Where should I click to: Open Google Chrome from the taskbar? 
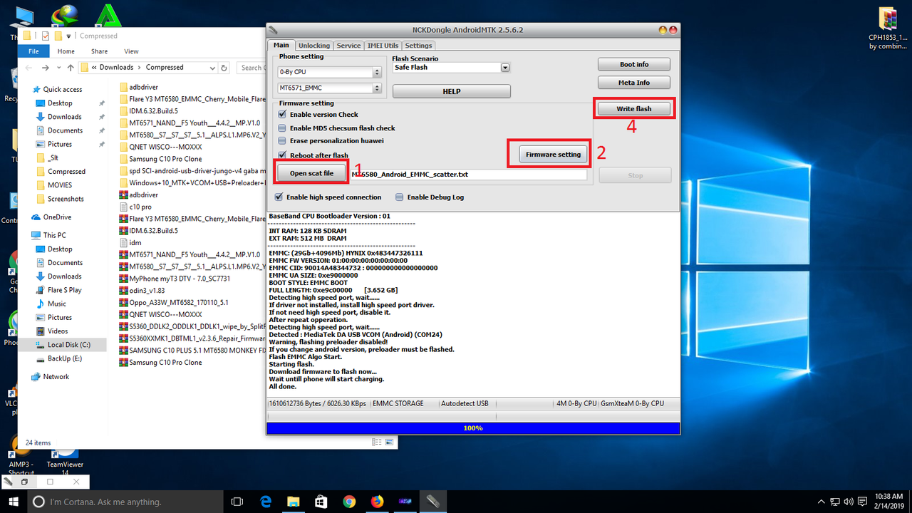click(x=349, y=501)
